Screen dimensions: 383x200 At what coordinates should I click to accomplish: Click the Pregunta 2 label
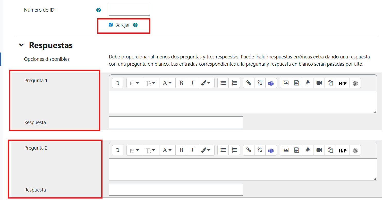pyautogui.click(x=36, y=148)
